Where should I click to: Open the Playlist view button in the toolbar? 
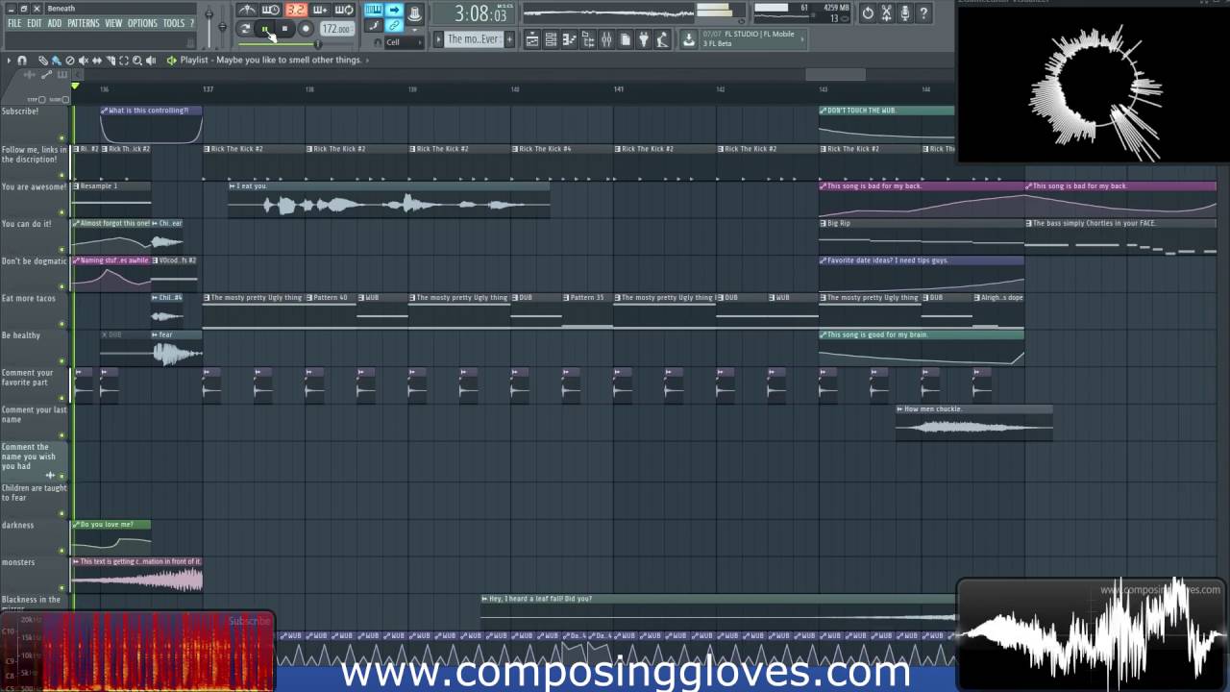click(532, 39)
